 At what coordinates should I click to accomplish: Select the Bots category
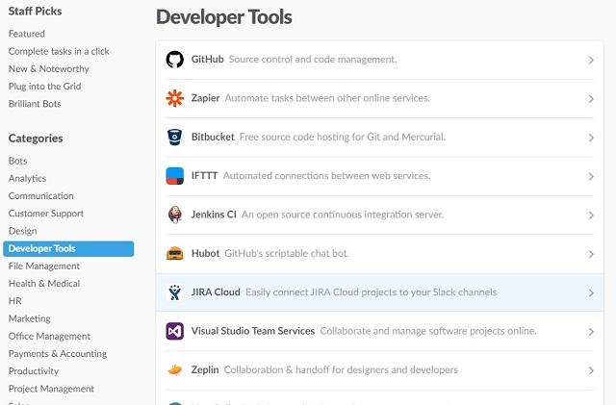(17, 161)
